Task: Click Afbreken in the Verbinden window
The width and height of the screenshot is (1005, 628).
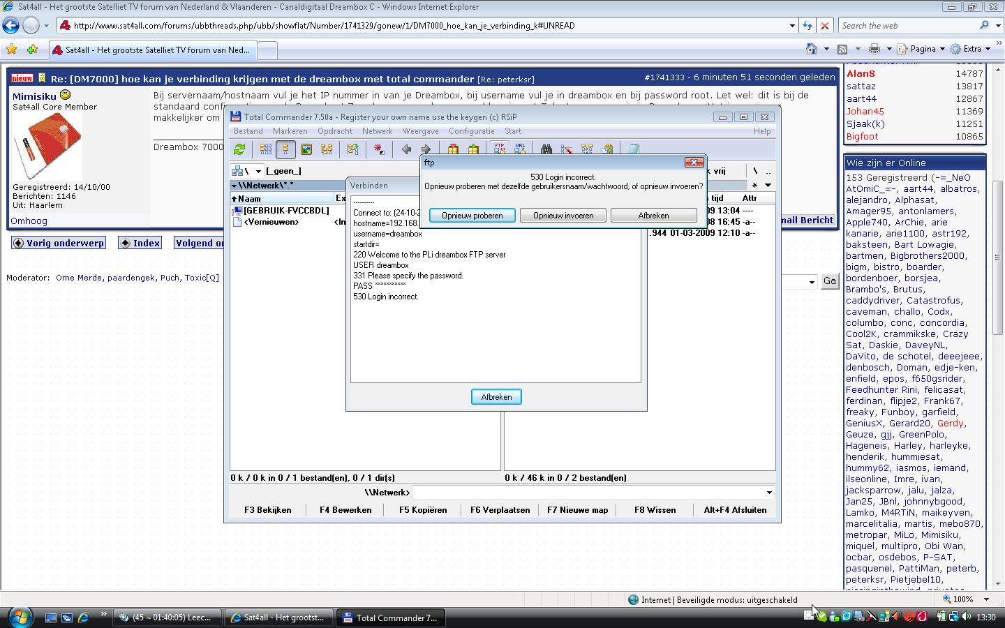Action: (496, 397)
